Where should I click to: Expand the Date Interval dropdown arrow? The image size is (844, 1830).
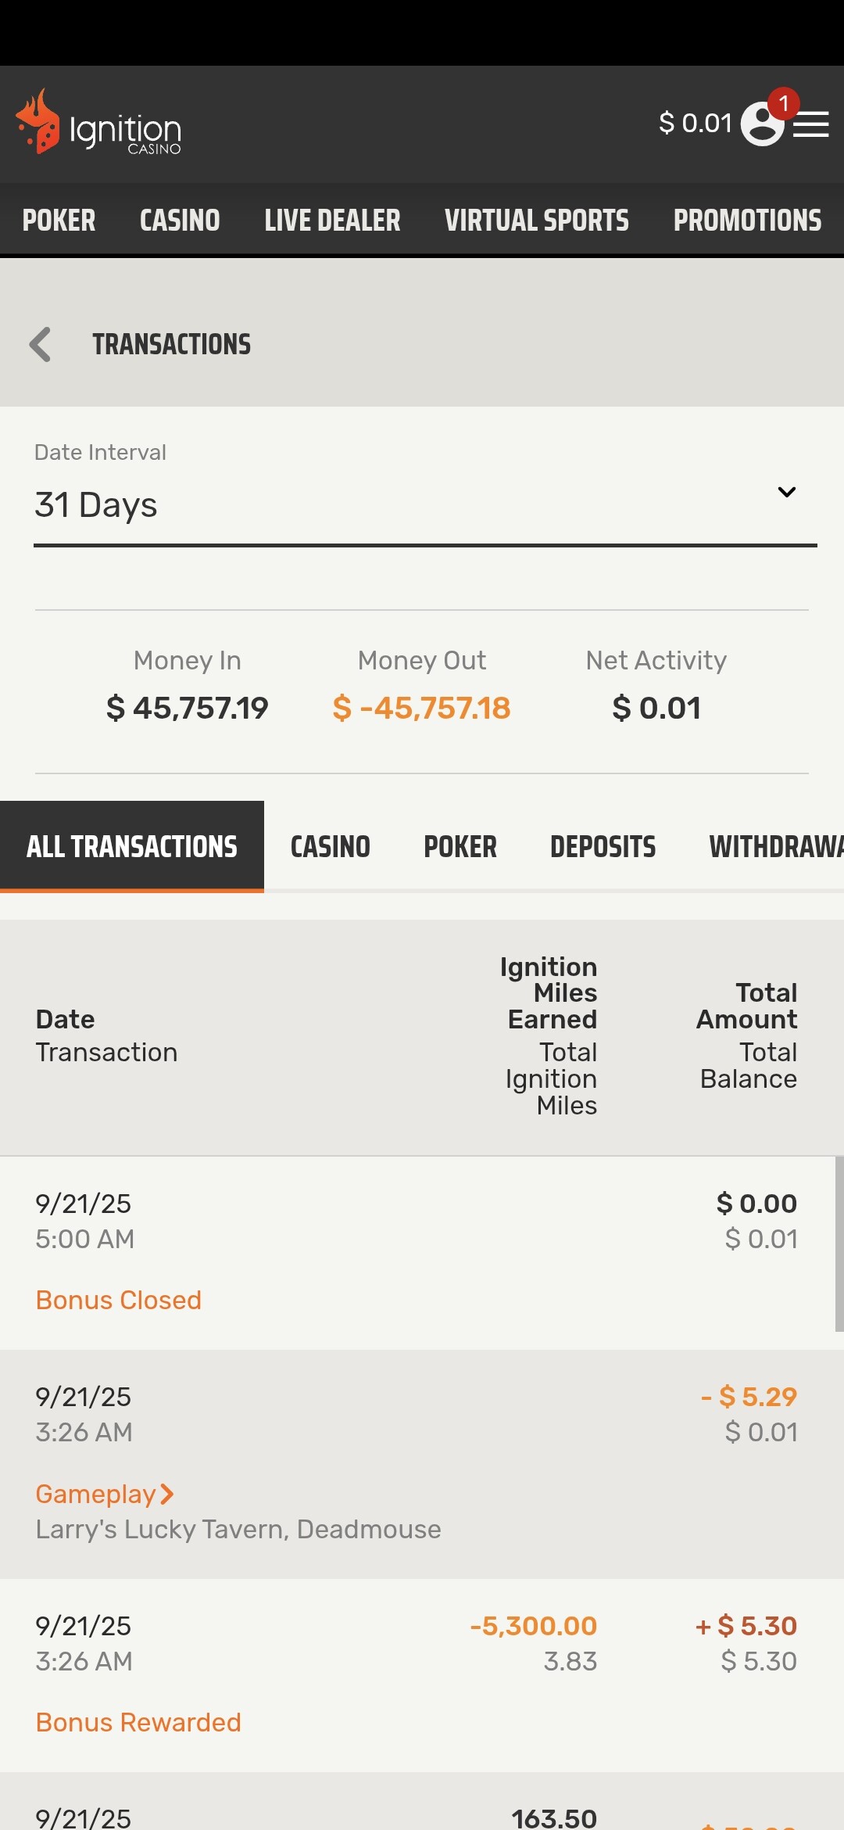coord(786,492)
